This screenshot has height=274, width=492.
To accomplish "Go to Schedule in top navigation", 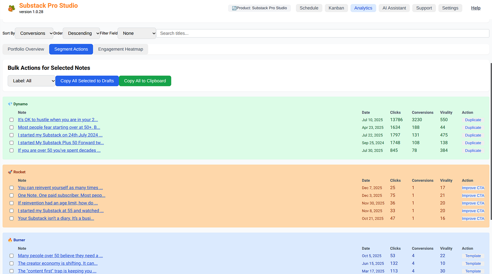I will click(309, 8).
